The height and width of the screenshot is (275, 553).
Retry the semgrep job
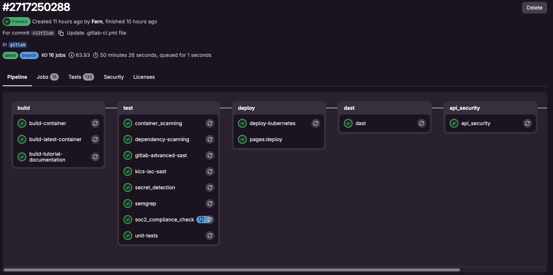click(x=210, y=204)
